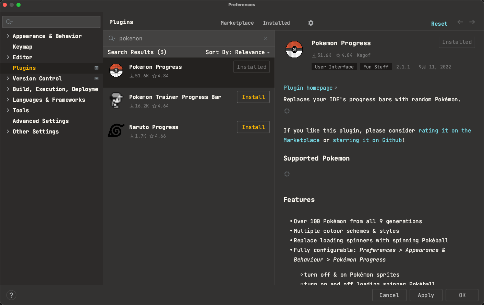Select Keymap in settings tree
Screen dimensions: 484x305
[22, 47]
